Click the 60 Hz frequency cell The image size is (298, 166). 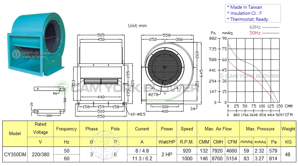coord(66,158)
